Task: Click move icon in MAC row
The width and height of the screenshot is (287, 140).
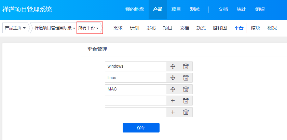Action: (x=173, y=89)
